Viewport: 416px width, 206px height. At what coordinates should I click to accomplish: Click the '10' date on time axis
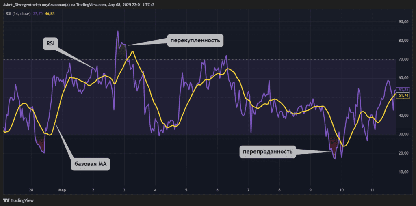coord(341,190)
